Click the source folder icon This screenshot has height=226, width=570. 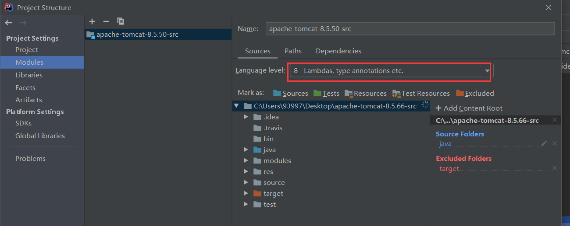click(257, 182)
